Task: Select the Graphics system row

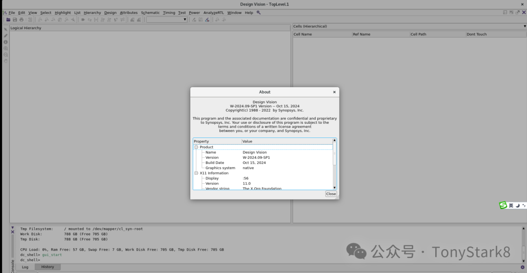Action: [263, 168]
